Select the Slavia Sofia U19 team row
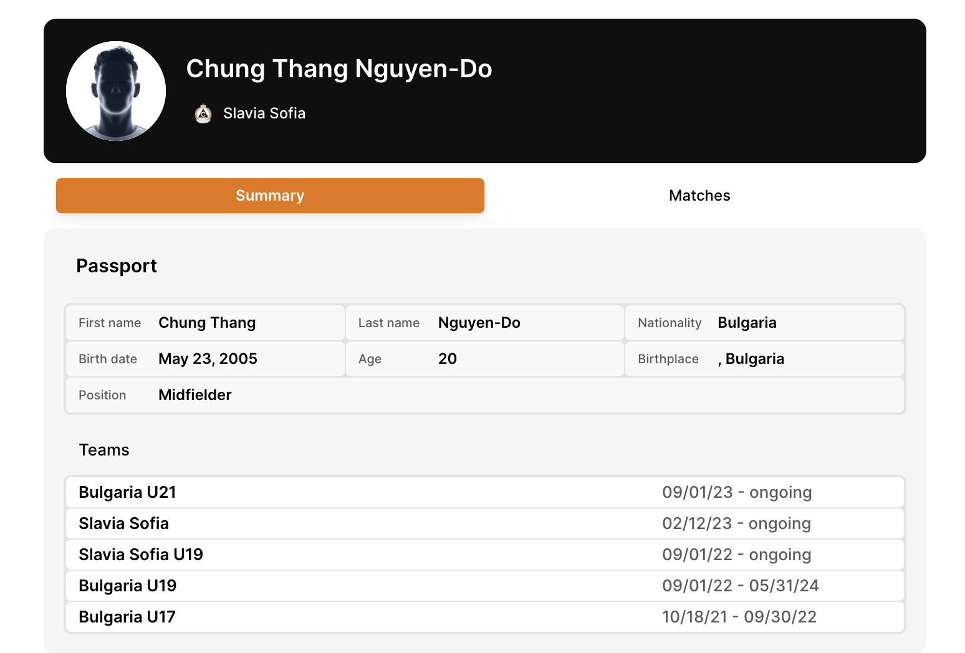 coord(141,555)
